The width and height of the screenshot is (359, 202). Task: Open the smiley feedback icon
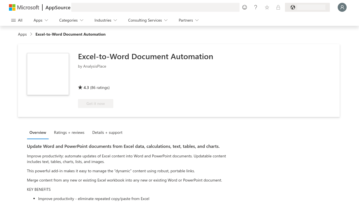(x=245, y=7)
